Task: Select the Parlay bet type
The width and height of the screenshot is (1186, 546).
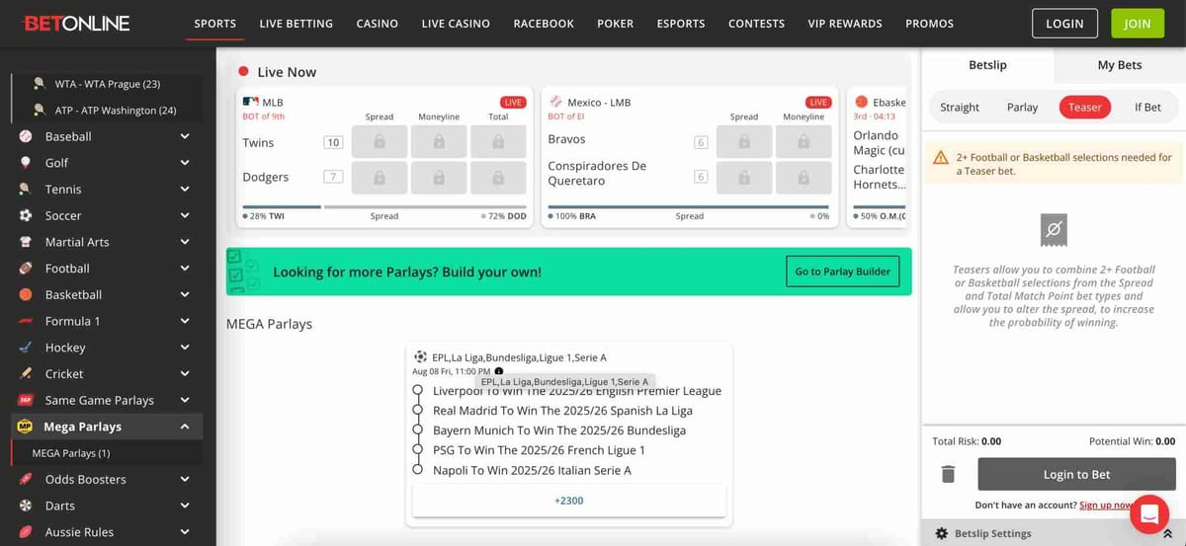Action: point(1022,107)
